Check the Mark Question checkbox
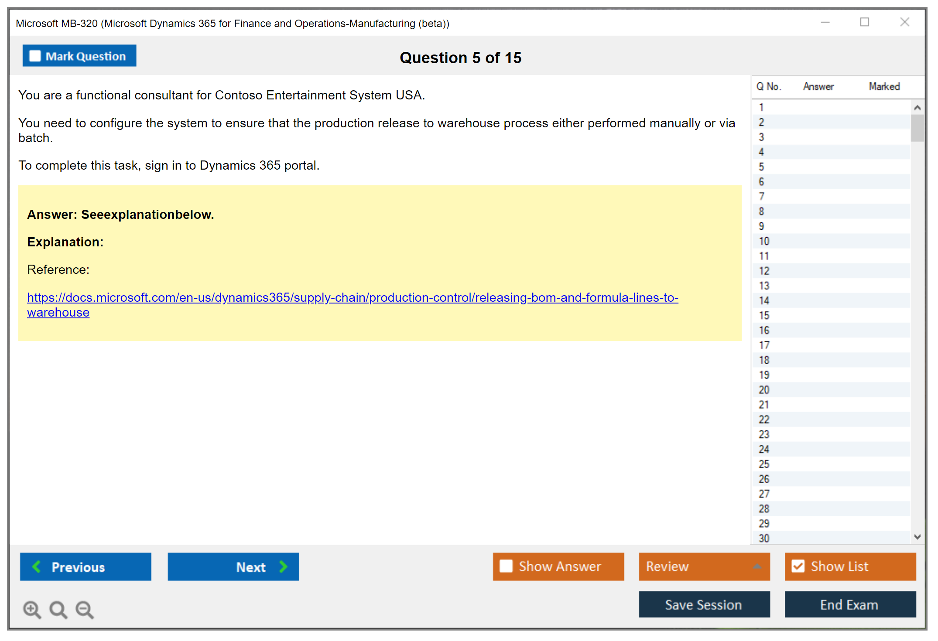 35,56
